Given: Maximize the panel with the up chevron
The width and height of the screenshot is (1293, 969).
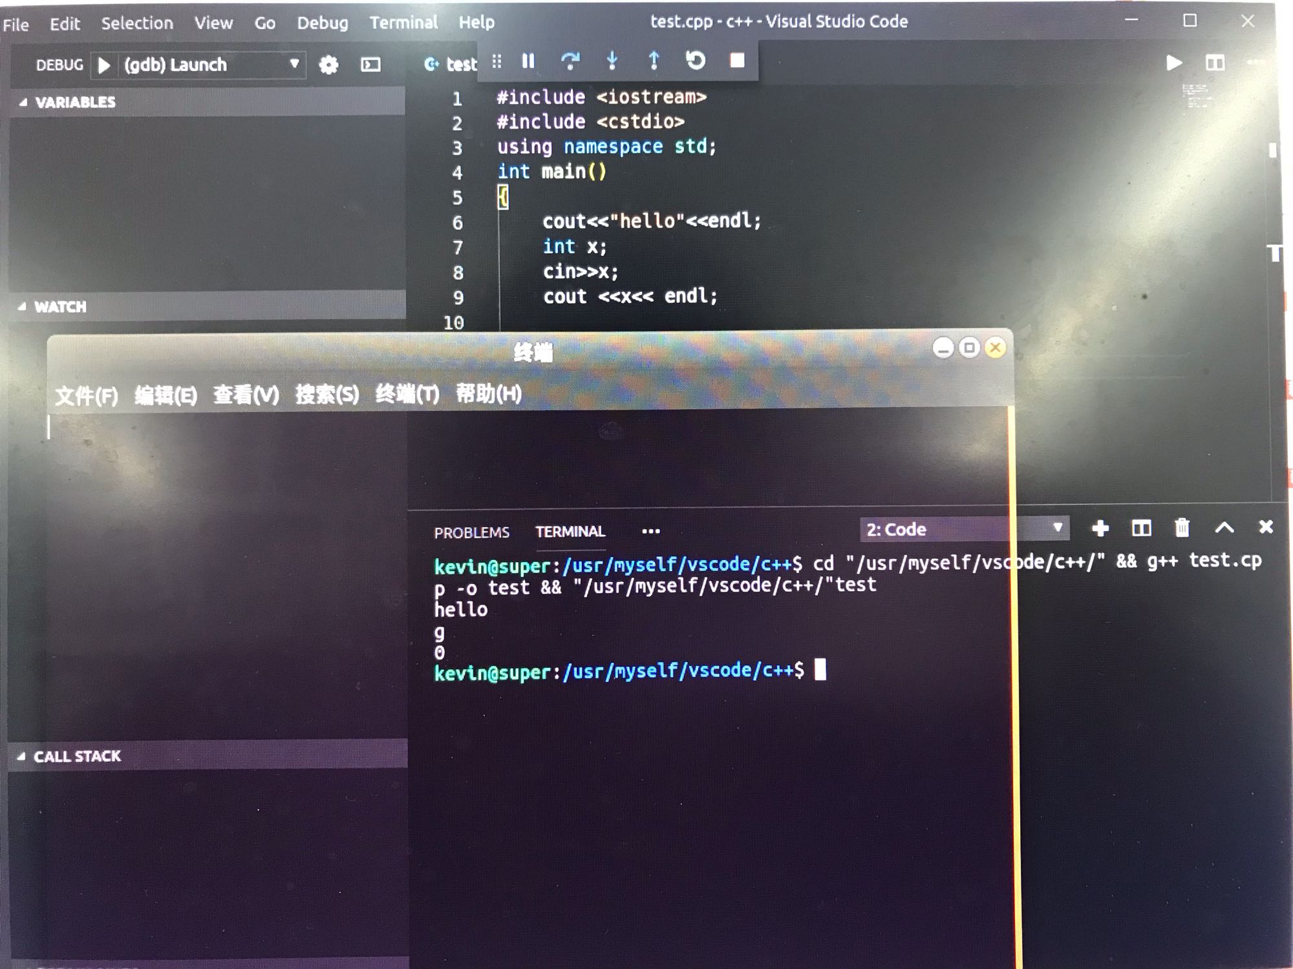Looking at the screenshot, I should click(x=1224, y=528).
